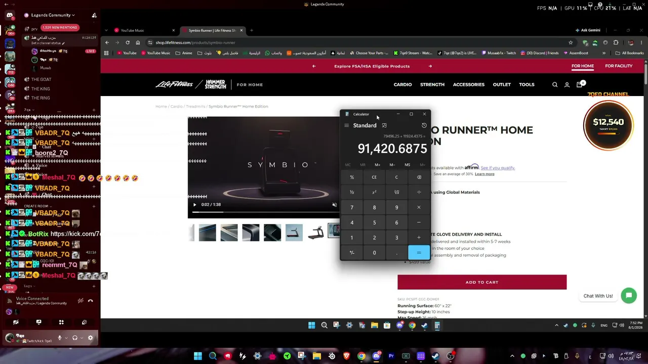Image resolution: width=648 pixels, height=364 pixels.
Task: Click the M+ memory button in Calculator
Action: [x=377, y=165]
